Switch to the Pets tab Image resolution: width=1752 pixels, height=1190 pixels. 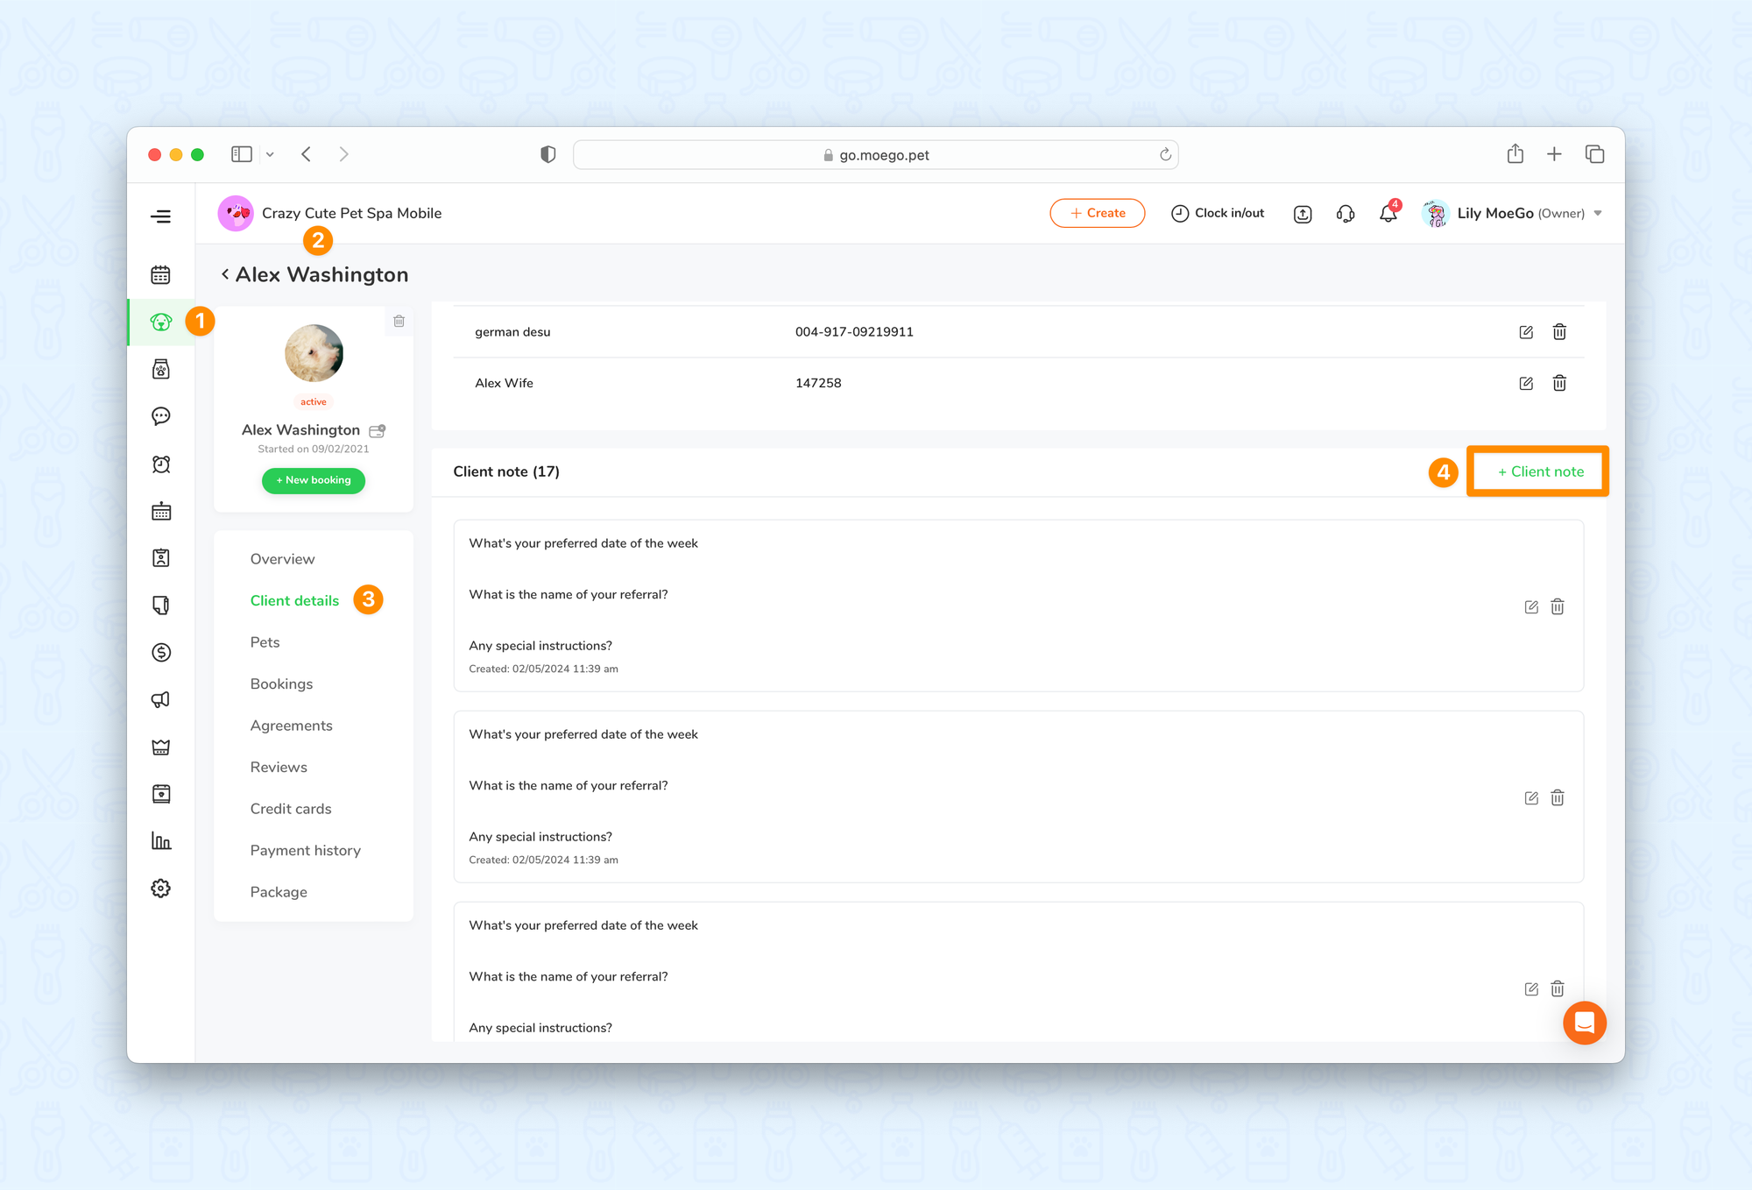265,642
